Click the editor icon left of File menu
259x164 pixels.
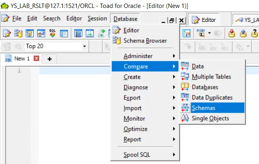coord(6,18)
